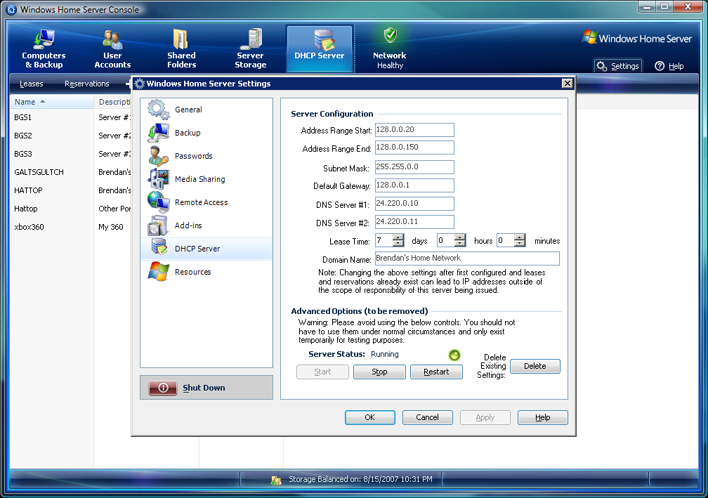Click the Add-ins icon in sidebar
708x498 pixels.
[x=158, y=225]
